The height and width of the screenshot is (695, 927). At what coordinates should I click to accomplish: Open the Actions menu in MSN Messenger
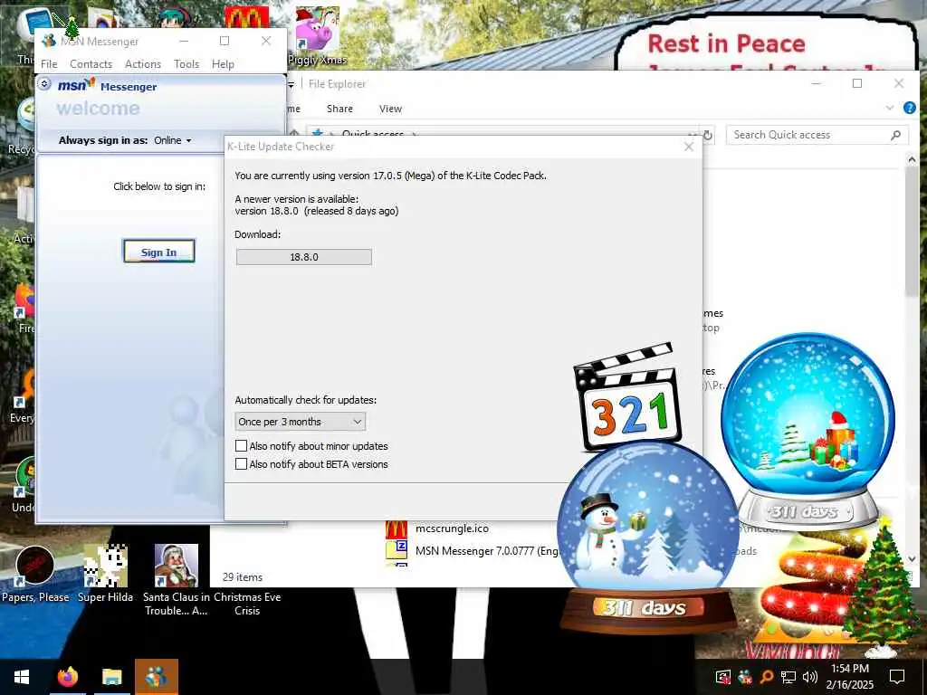(x=142, y=64)
